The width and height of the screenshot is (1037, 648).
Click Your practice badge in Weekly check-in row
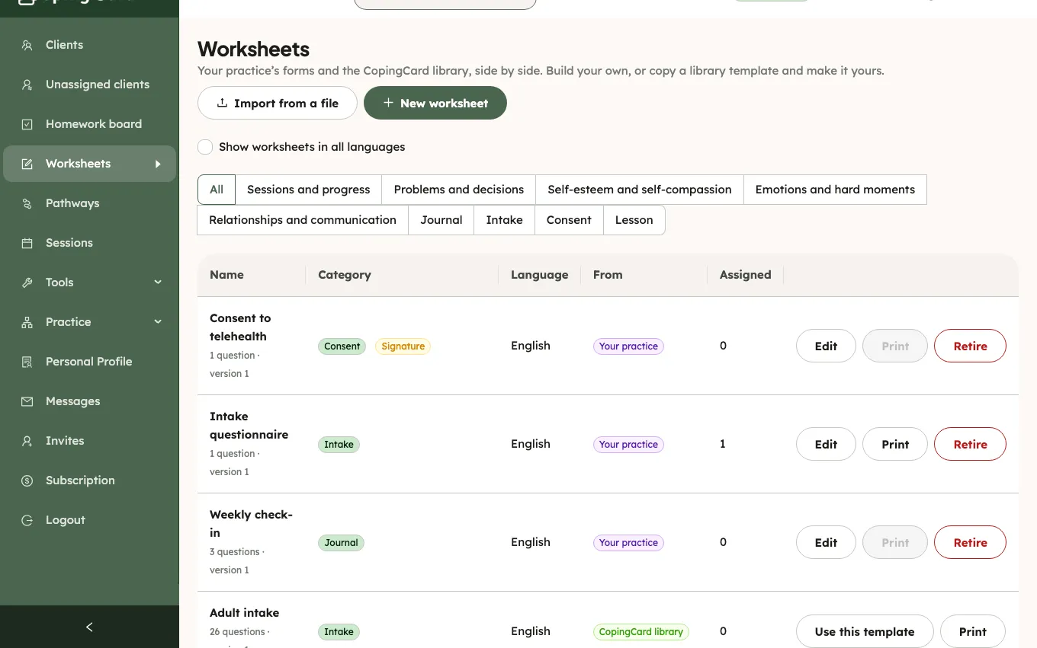pyautogui.click(x=628, y=543)
